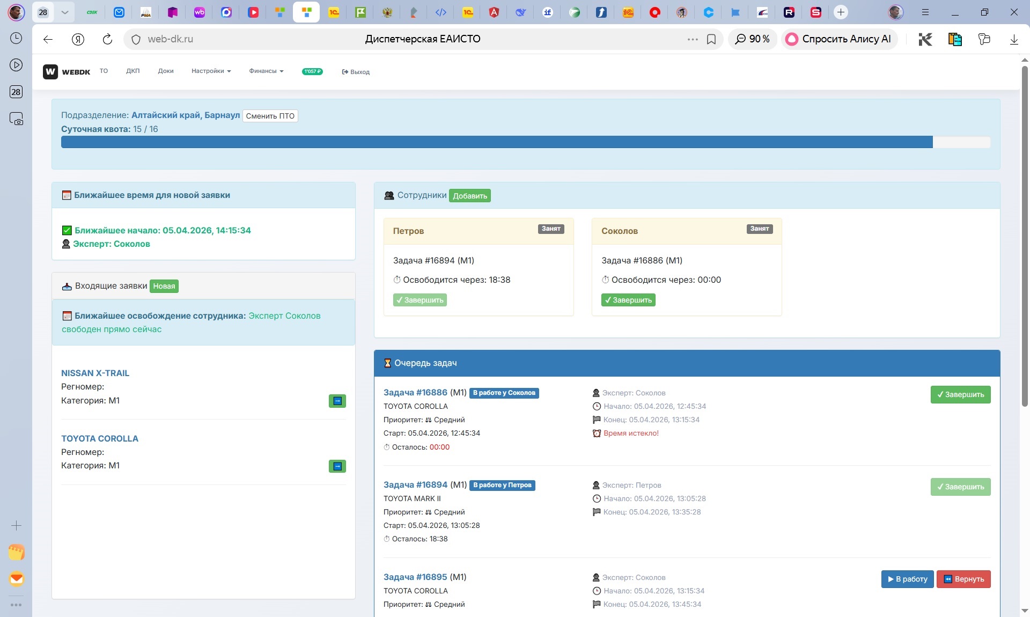Click the blue arrow icon for NISSAN X-TRAIL
This screenshot has height=617, width=1030.
pos(337,401)
